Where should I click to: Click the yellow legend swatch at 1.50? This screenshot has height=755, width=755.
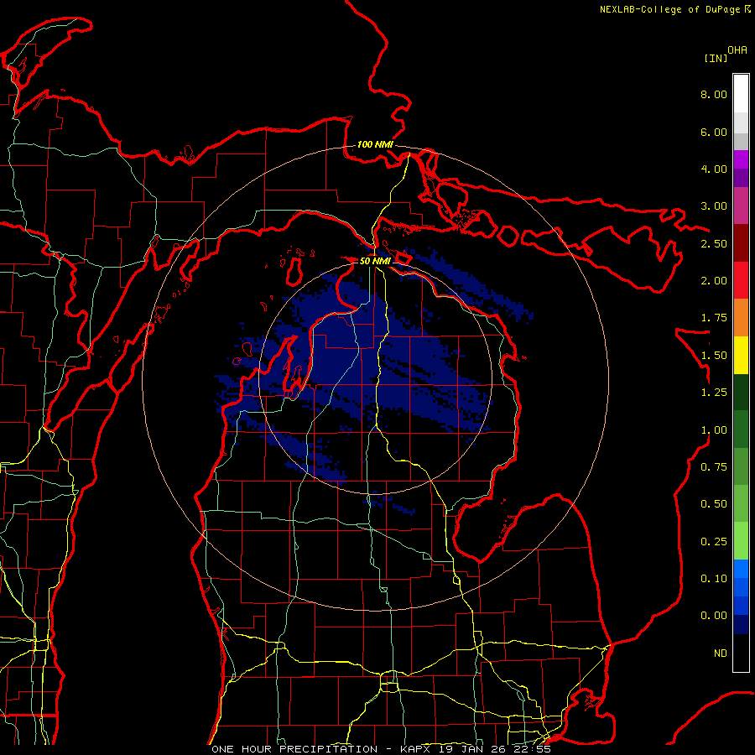point(741,355)
